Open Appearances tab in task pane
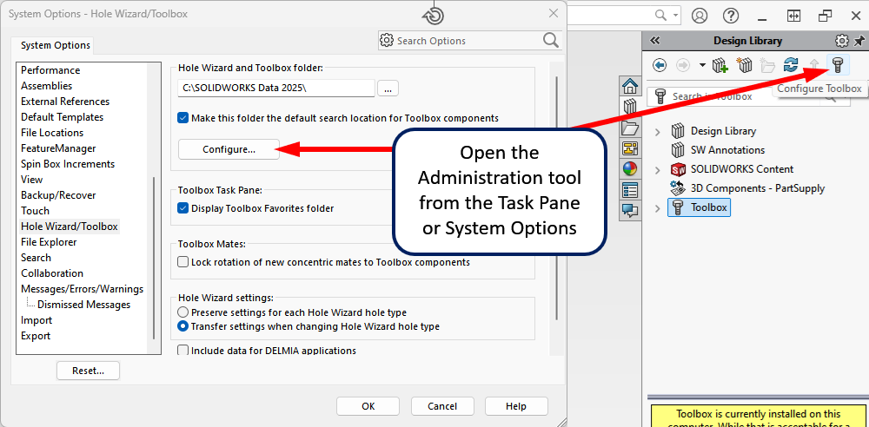The height and width of the screenshot is (427, 869). (629, 169)
